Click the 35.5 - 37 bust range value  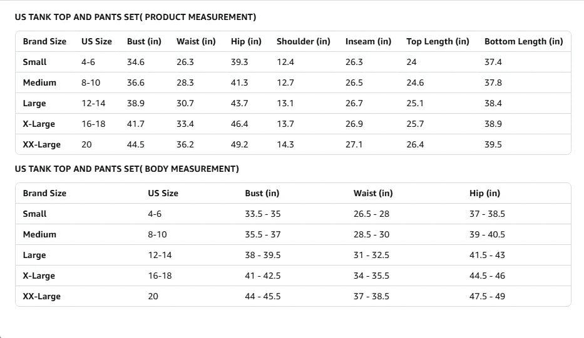262,235
